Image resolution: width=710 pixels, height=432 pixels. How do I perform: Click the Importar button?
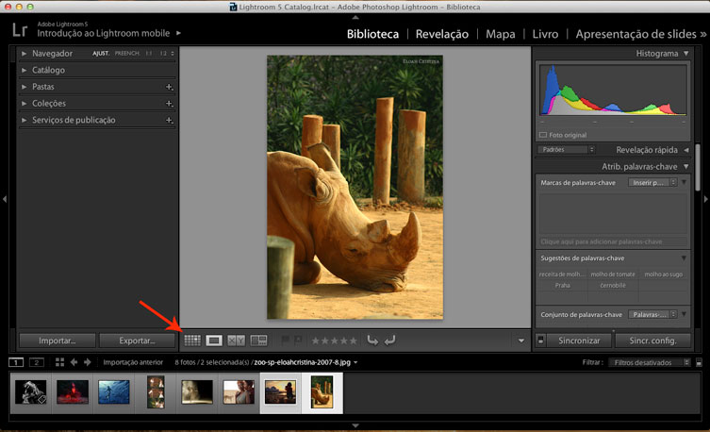56,341
